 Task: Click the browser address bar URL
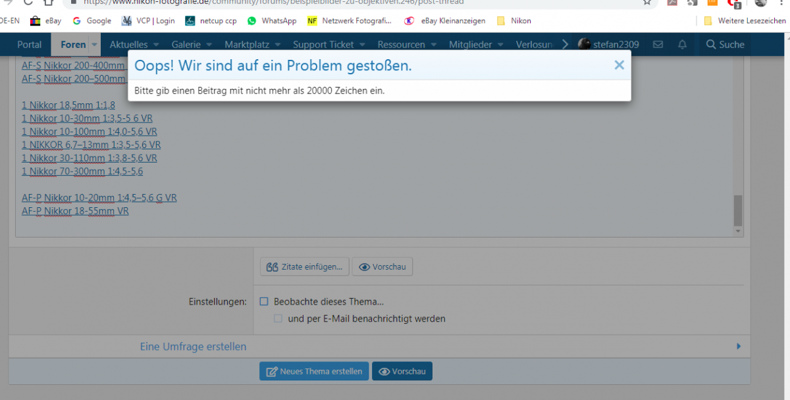click(273, 2)
